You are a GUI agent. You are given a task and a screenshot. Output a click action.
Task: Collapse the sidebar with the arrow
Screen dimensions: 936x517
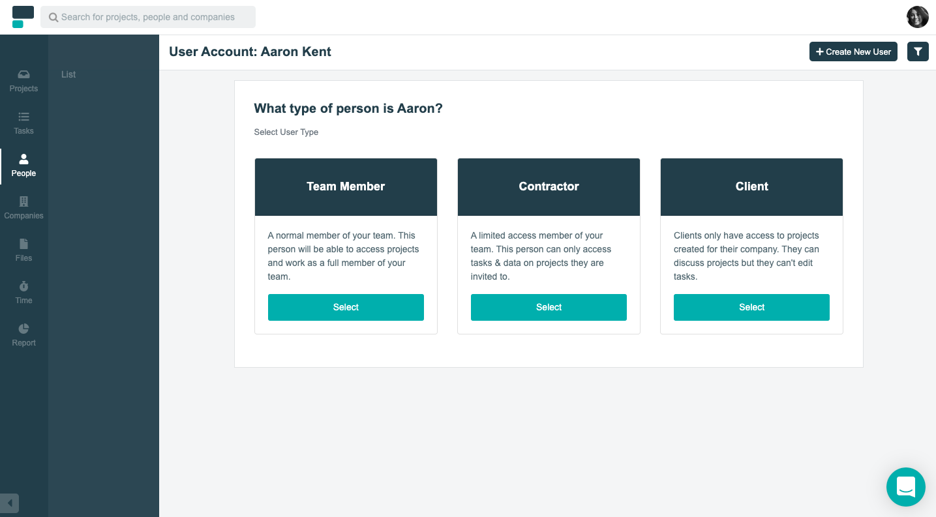pos(9,503)
